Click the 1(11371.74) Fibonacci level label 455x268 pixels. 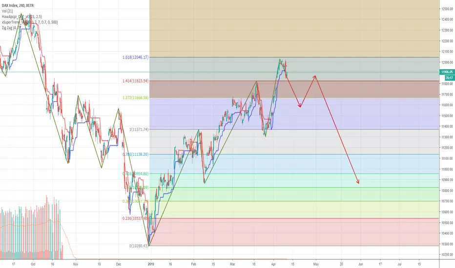pos(139,130)
